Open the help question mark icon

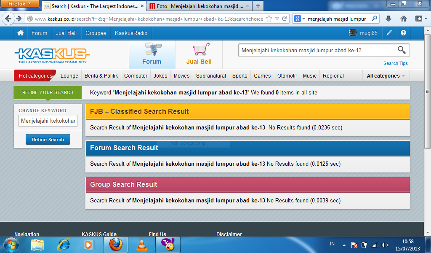pyautogui.click(x=403, y=33)
